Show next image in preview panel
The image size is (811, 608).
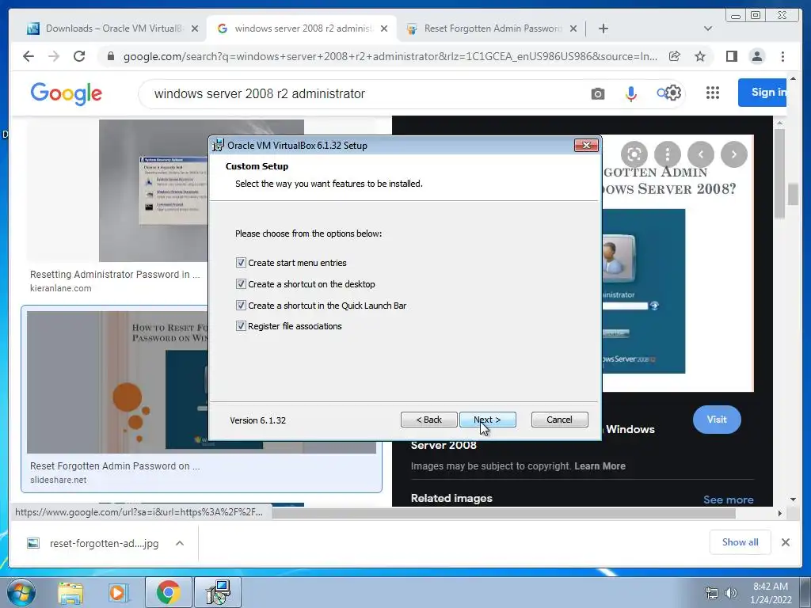tap(734, 154)
